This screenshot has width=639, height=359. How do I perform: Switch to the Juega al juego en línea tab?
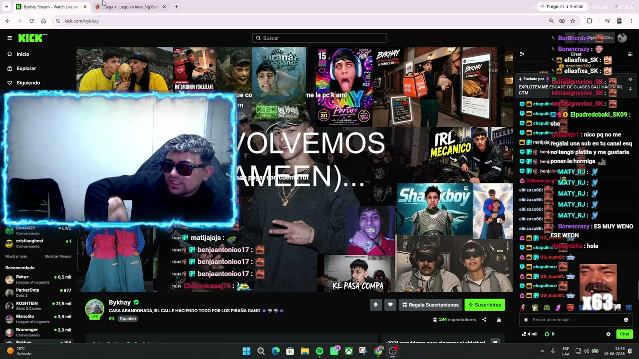(131, 7)
